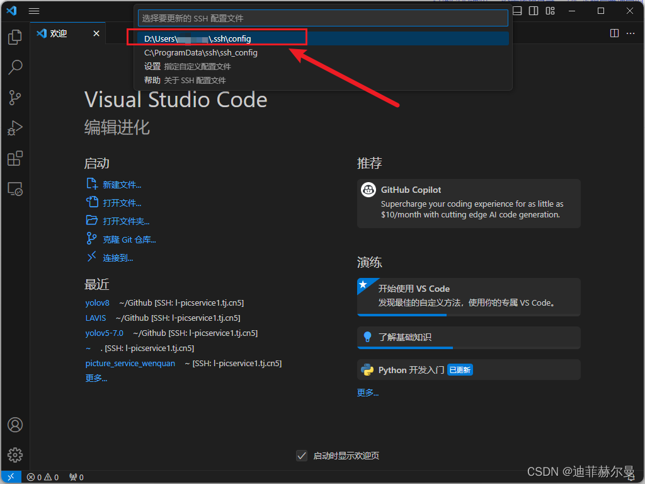The image size is (645, 484).
Task: Click the remote window indicator in status bar
Action: [11, 477]
